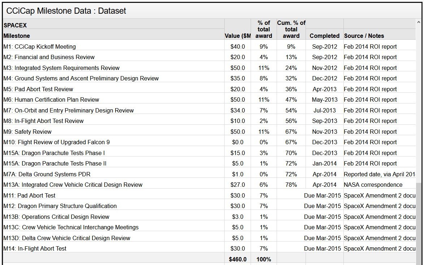The width and height of the screenshot is (424, 265).
Task: Select 'M6: Human Certification Plan Review'
Action: click(x=51, y=100)
